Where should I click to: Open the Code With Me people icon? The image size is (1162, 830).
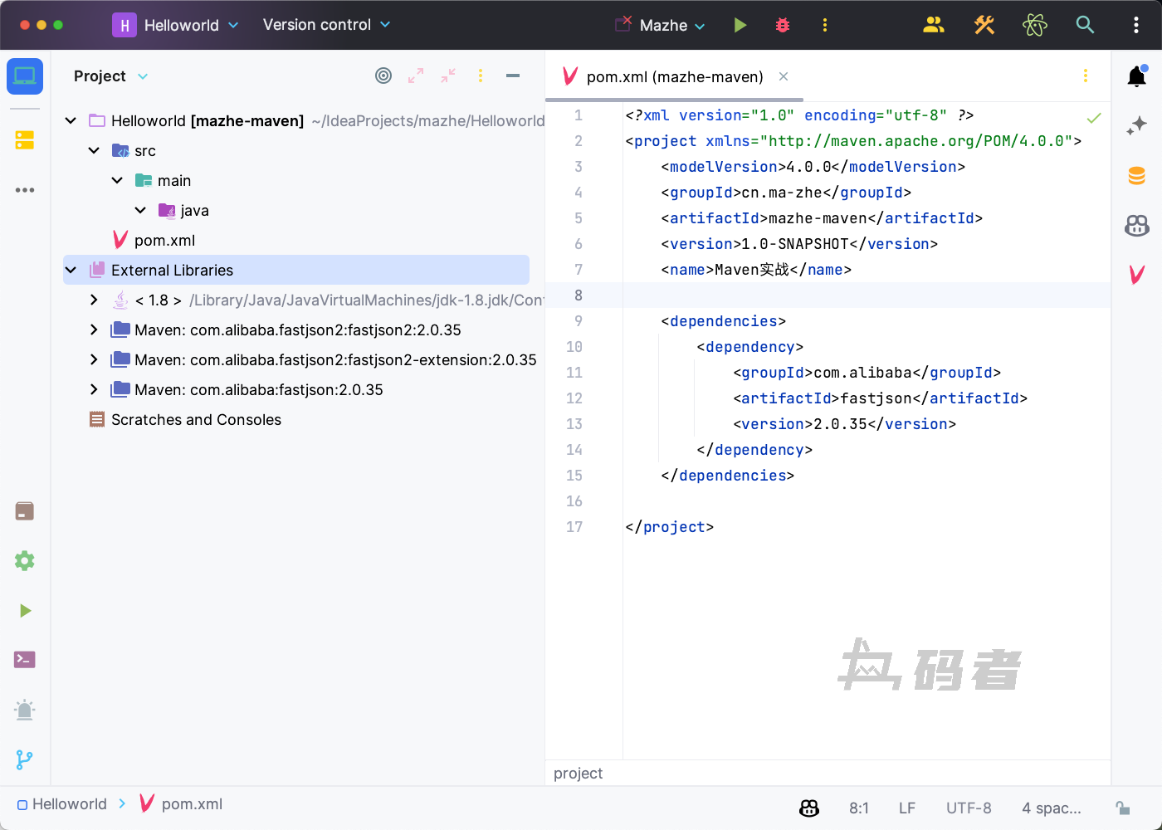tap(934, 25)
